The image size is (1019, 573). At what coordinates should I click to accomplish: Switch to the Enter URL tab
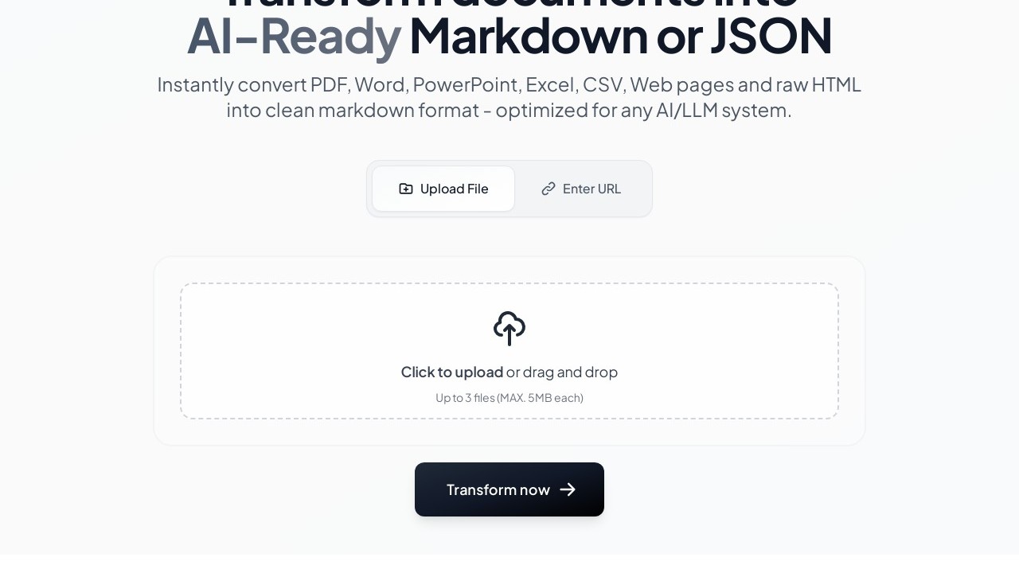(x=581, y=189)
